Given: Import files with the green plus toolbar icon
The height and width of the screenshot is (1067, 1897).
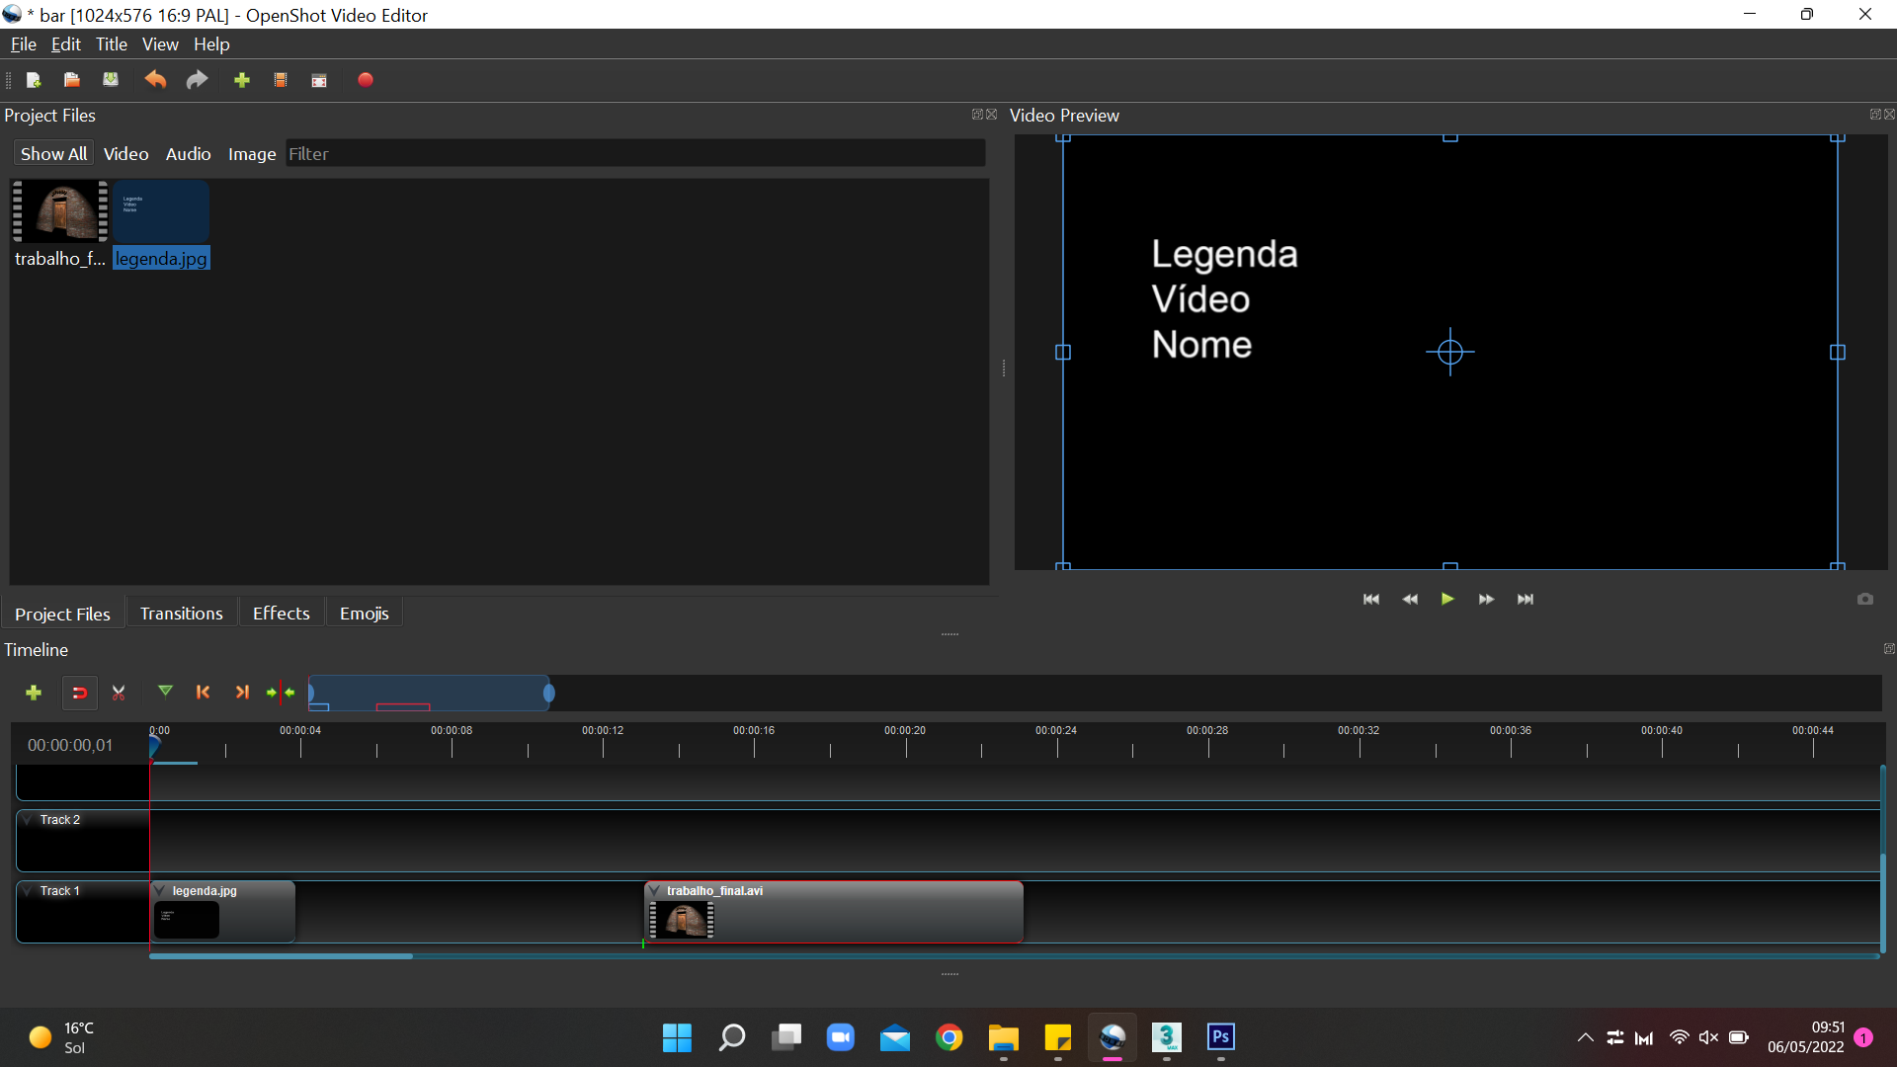Looking at the screenshot, I should pos(242,80).
